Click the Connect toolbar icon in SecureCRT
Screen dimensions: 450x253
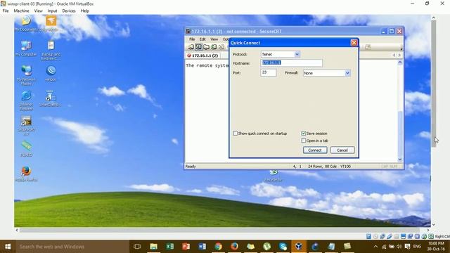coord(191,47)
